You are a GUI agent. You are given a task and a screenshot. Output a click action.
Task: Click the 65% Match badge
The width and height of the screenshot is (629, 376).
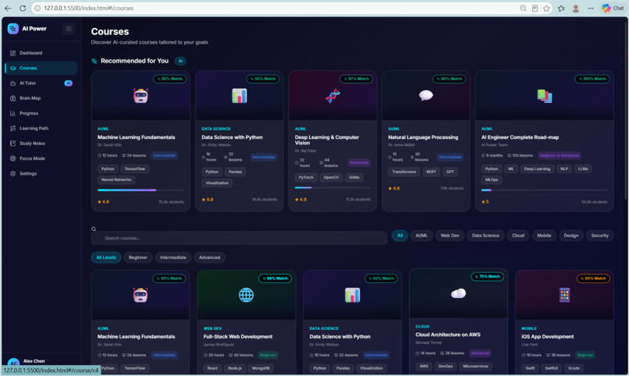click(x=593, y=278)
